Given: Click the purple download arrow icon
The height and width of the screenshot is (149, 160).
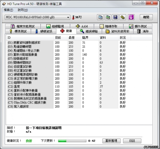Looking at the screenshot, I should [x=131, y=17].
